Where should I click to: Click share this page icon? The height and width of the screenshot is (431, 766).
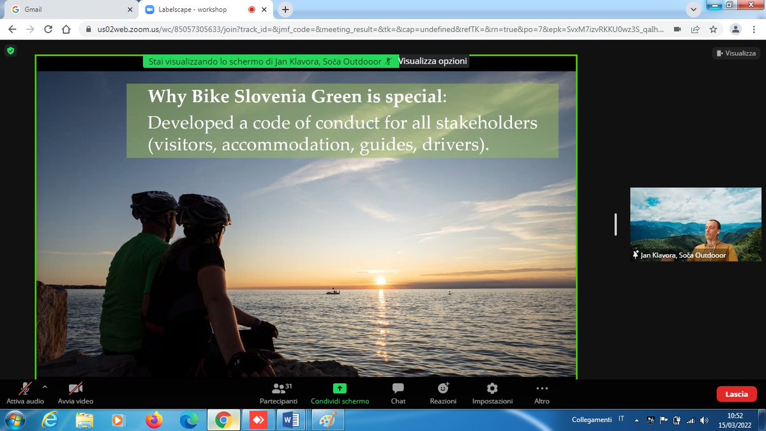pos(695,29)
